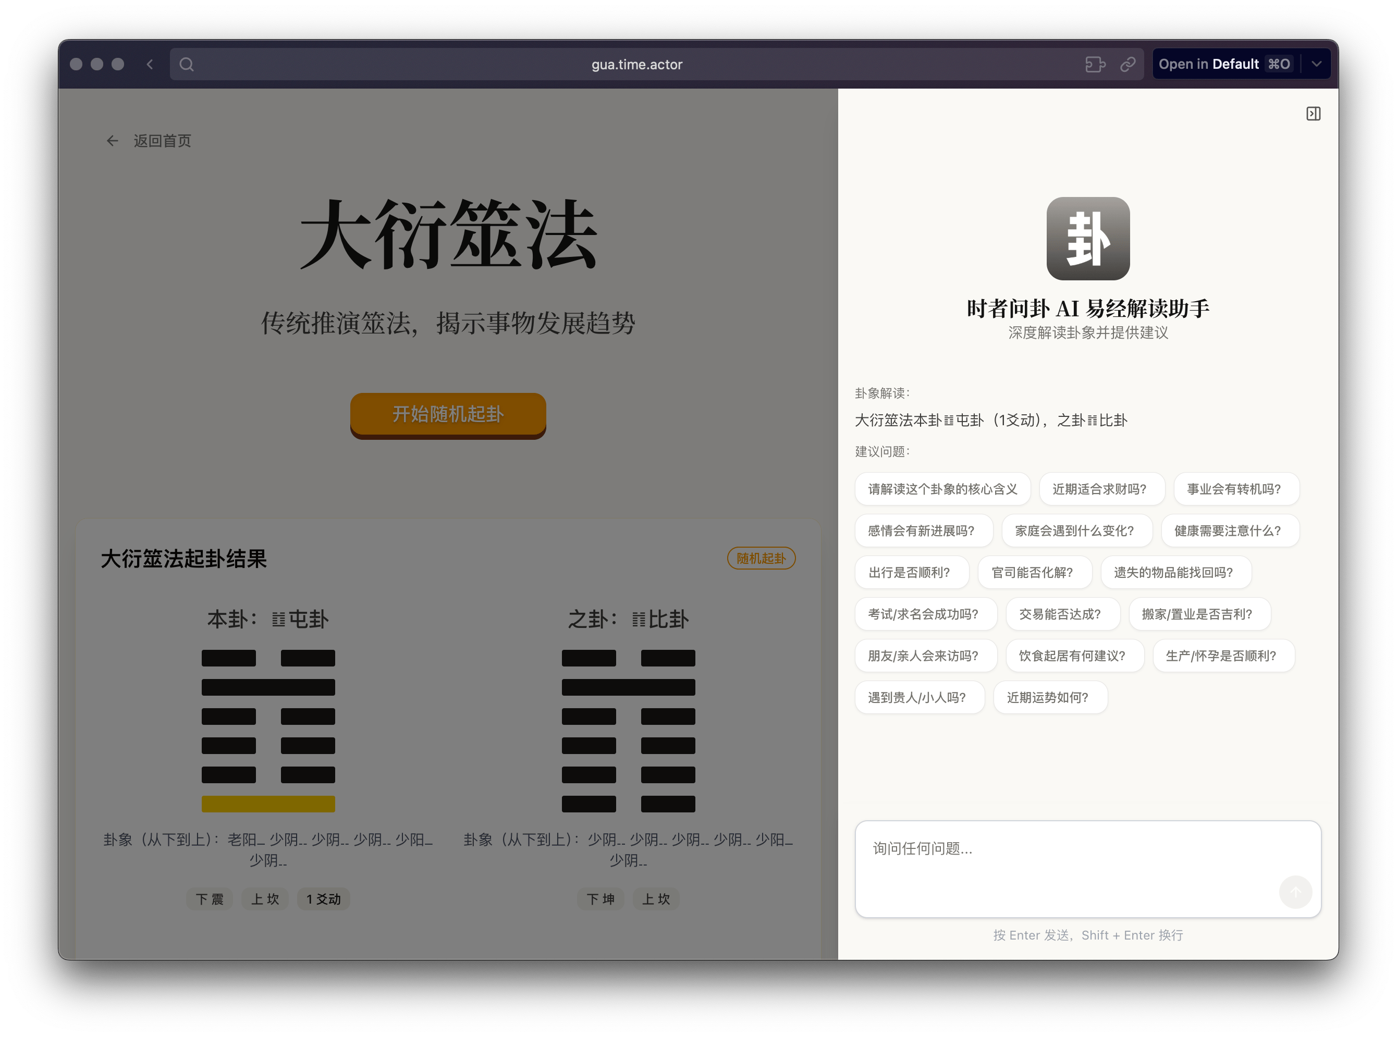Click the 下 震 tag under 本卦
This screenshot has height=1037, width=1397.
(x=210, y=899)
